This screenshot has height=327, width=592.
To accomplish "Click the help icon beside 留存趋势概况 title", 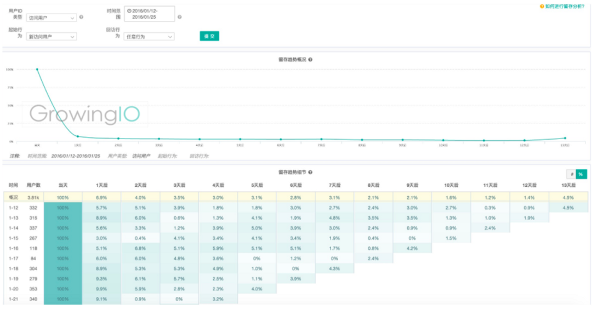I will click(x=310, y=60).
